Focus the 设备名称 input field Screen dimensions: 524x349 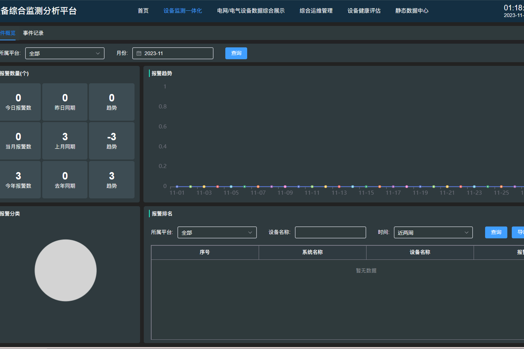(x=331, y=232)
